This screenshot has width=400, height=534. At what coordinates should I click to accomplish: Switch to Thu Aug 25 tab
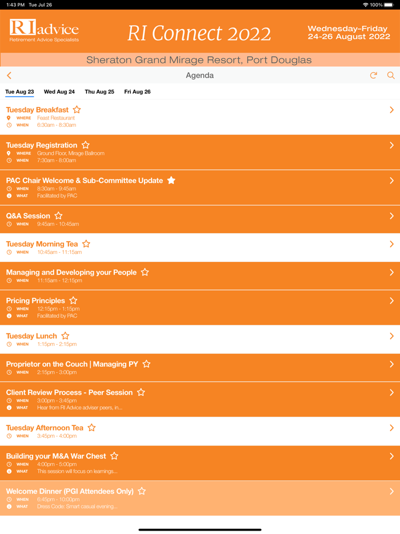pos(99,91)
